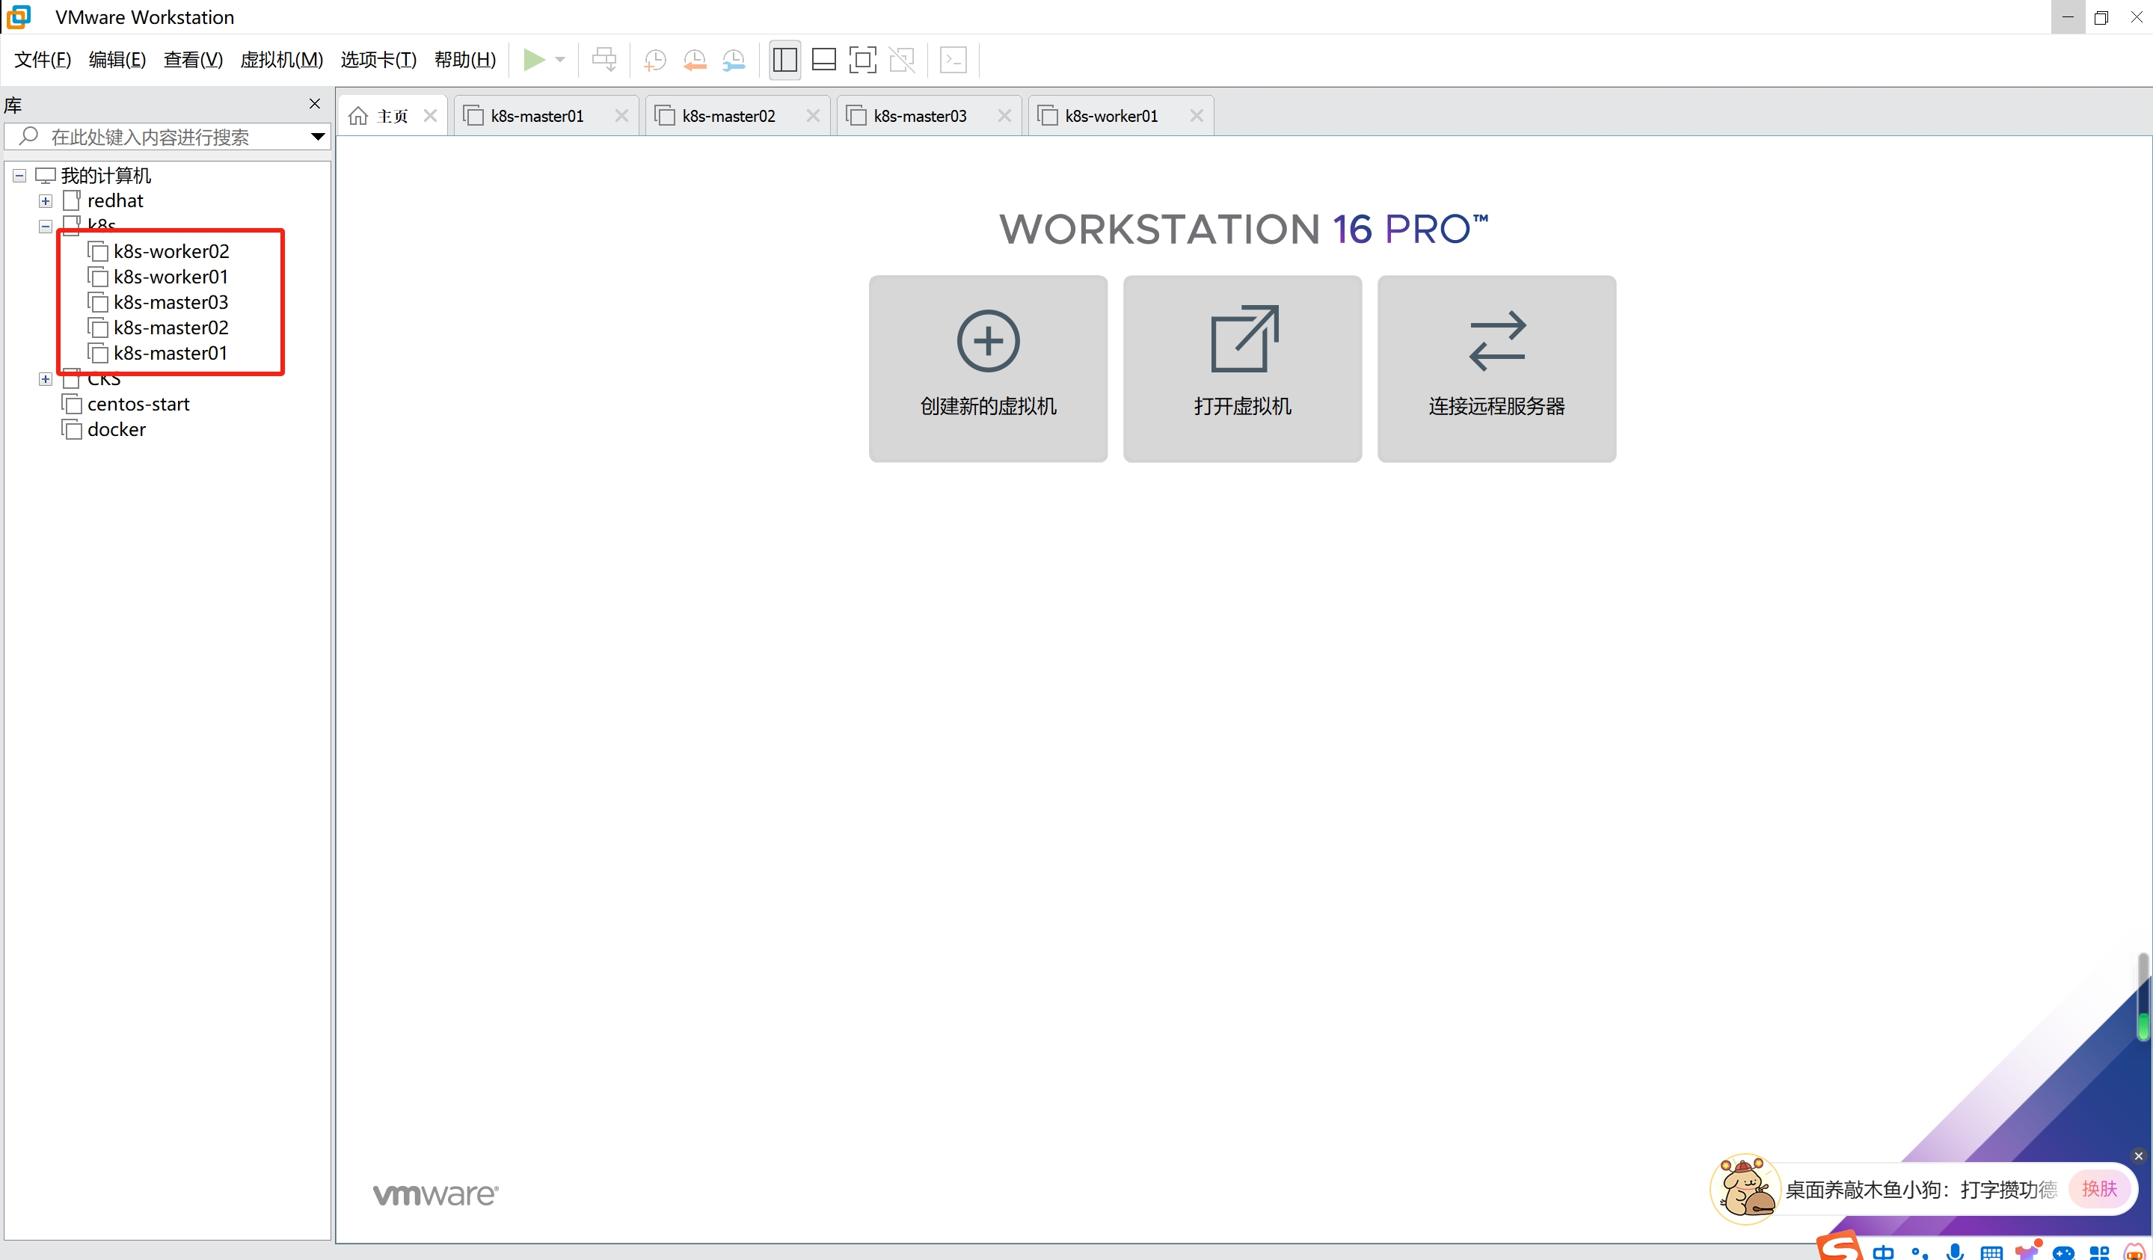Close the 主页 tab
2153x1260 pixels.
(431, 116)
